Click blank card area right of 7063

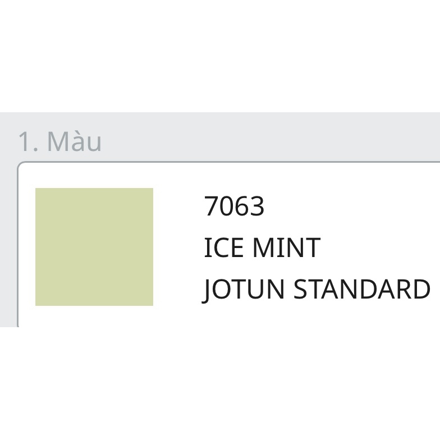pos(348,206)
